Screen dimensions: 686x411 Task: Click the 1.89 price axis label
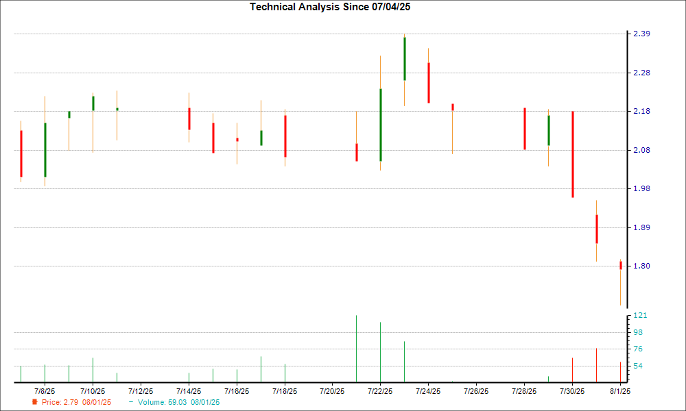(642, 227)
